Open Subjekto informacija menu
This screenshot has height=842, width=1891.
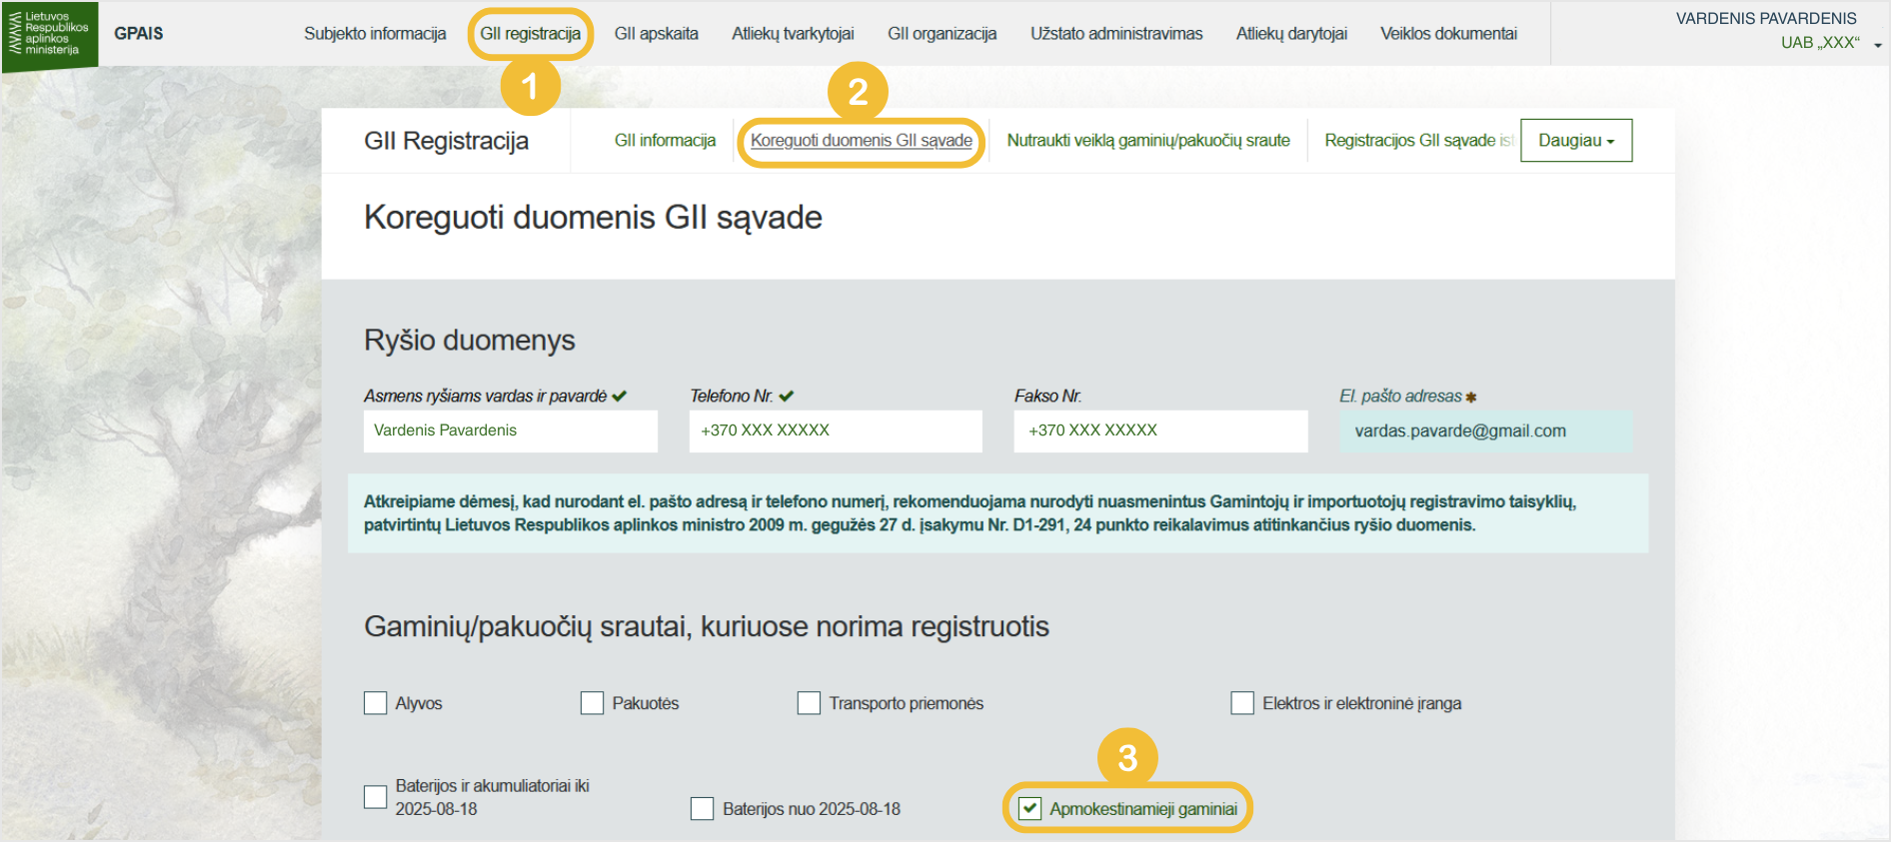375,34
